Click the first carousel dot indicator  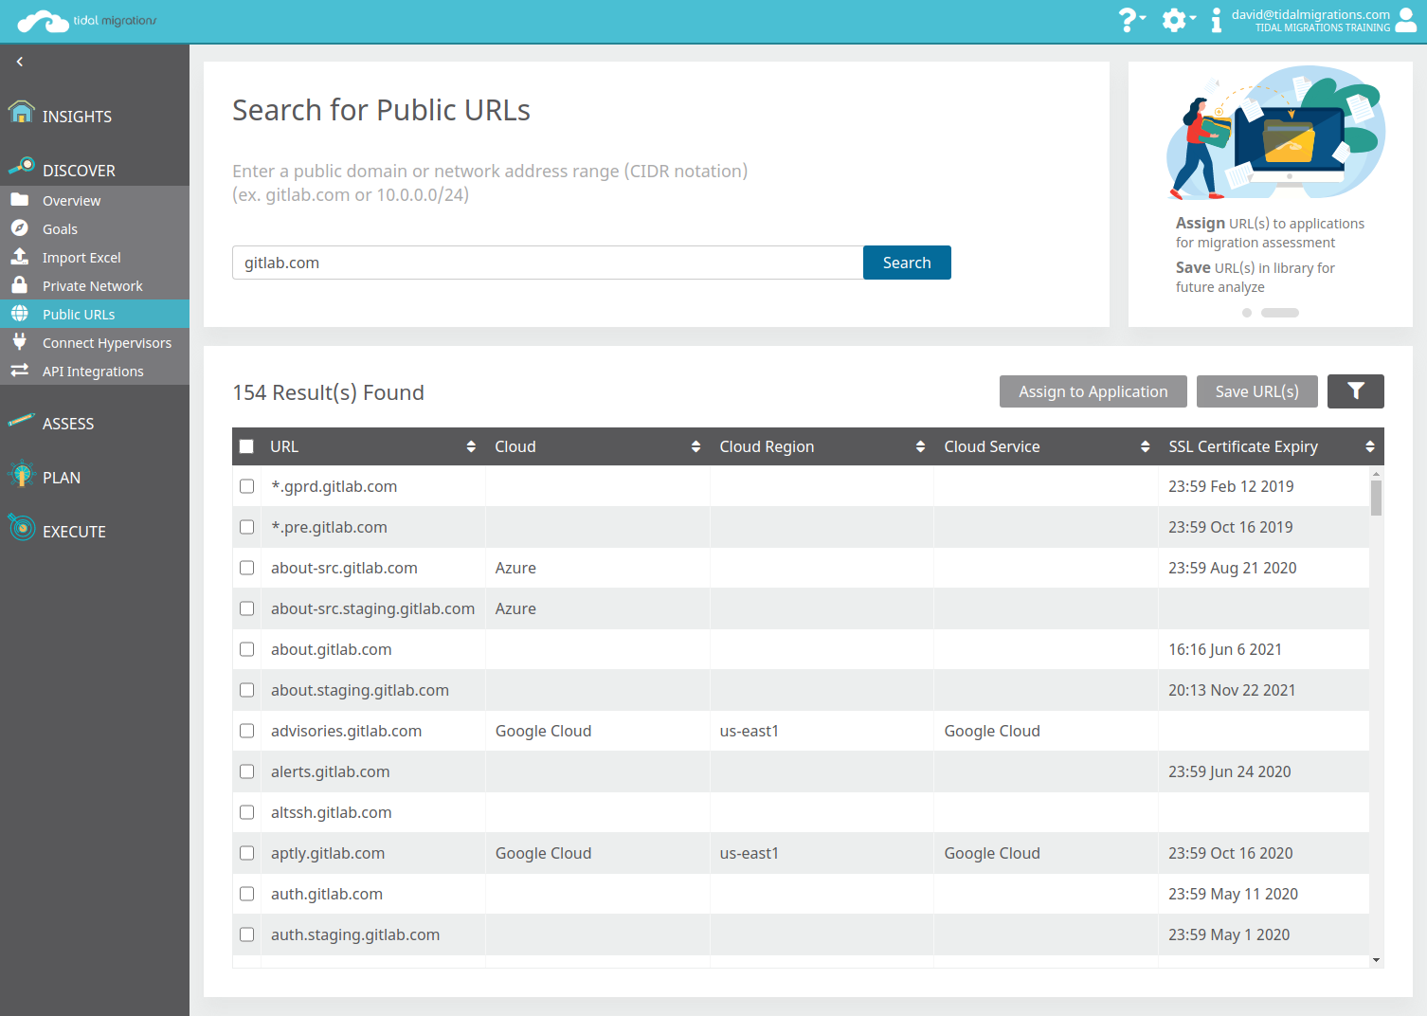click(1247, 313)
